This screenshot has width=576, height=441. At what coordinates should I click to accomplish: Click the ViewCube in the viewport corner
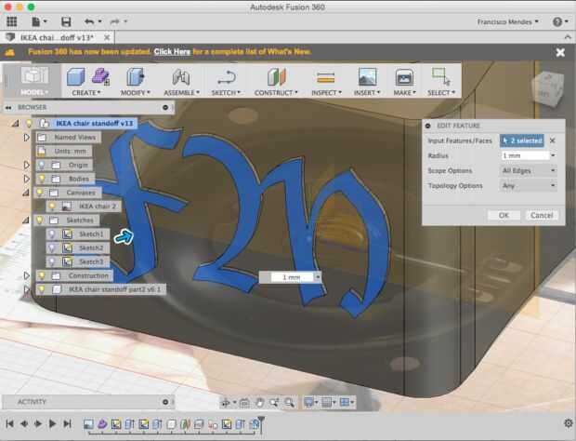tap(547, 88)
